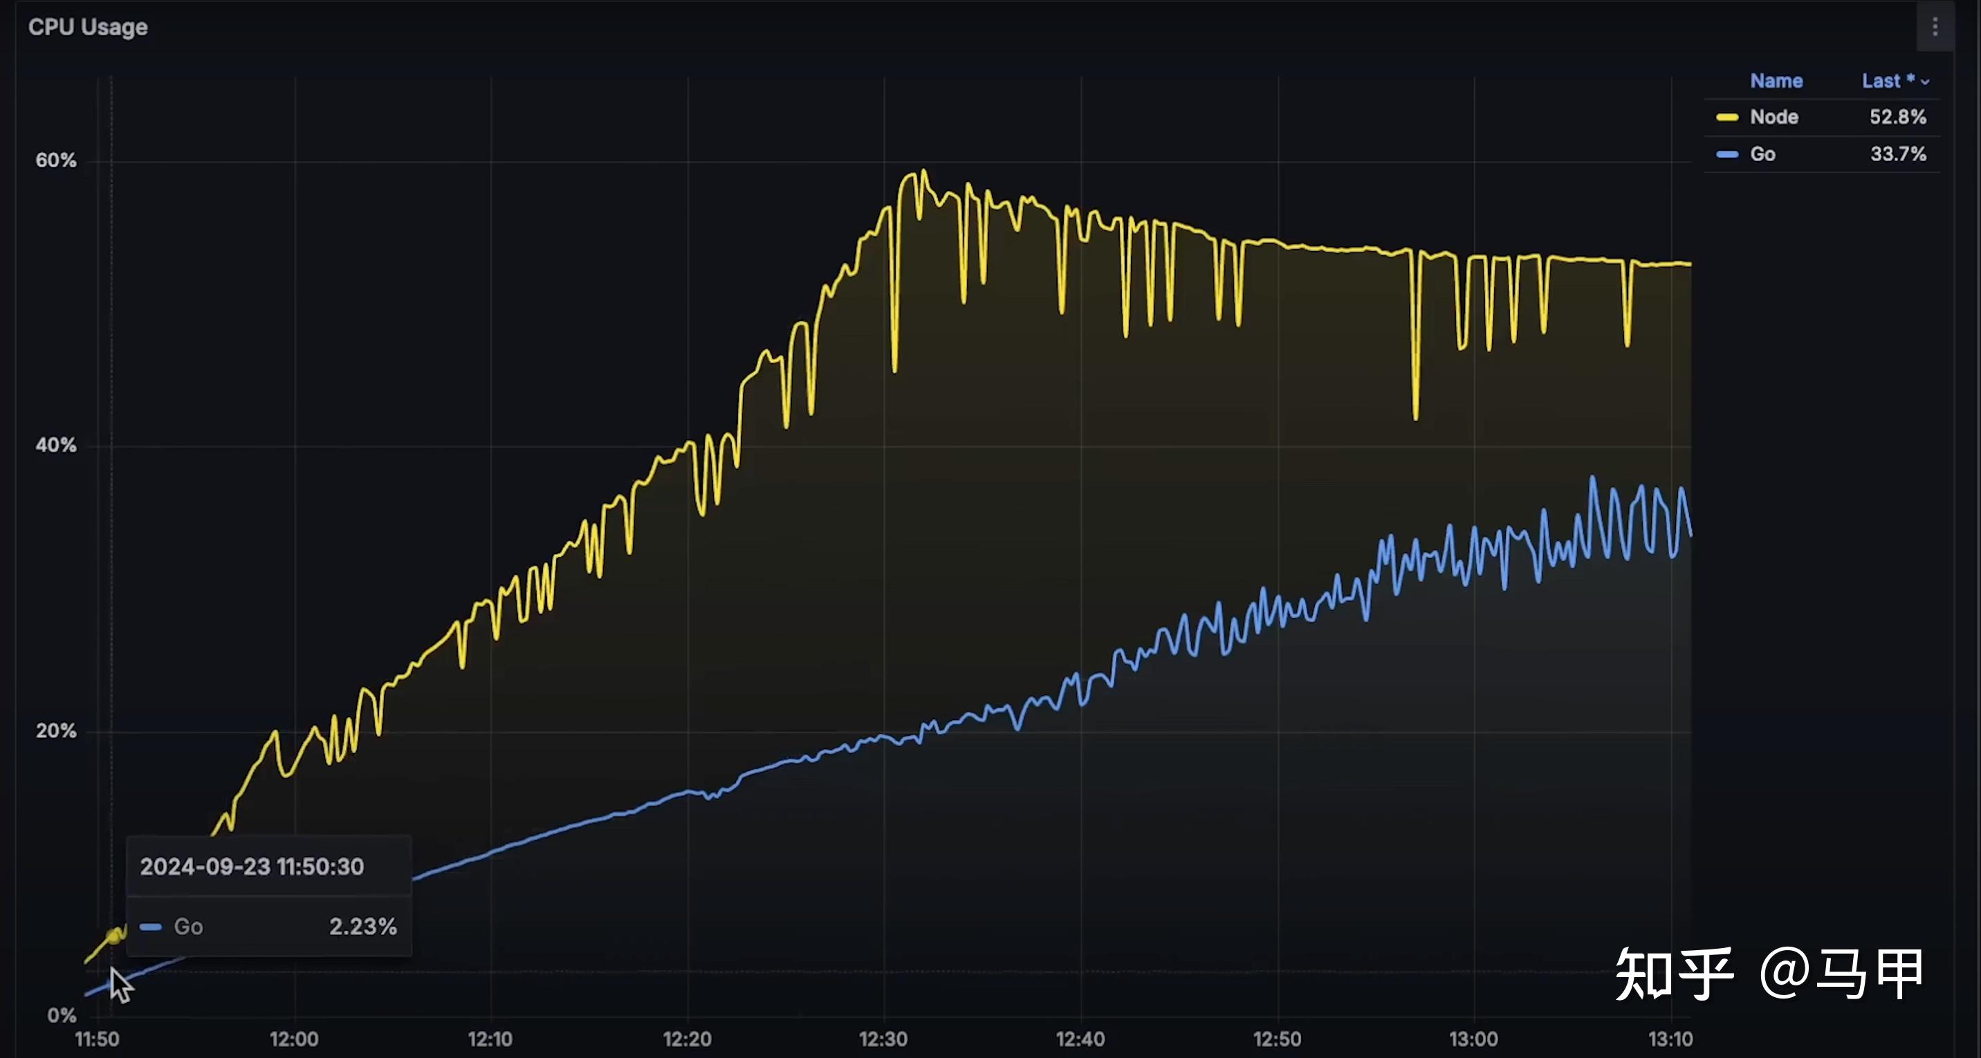Click the yellow hover point marker on the Node line
Image resolution: width=1981 pixels, height=1058 pixels.
114,936
